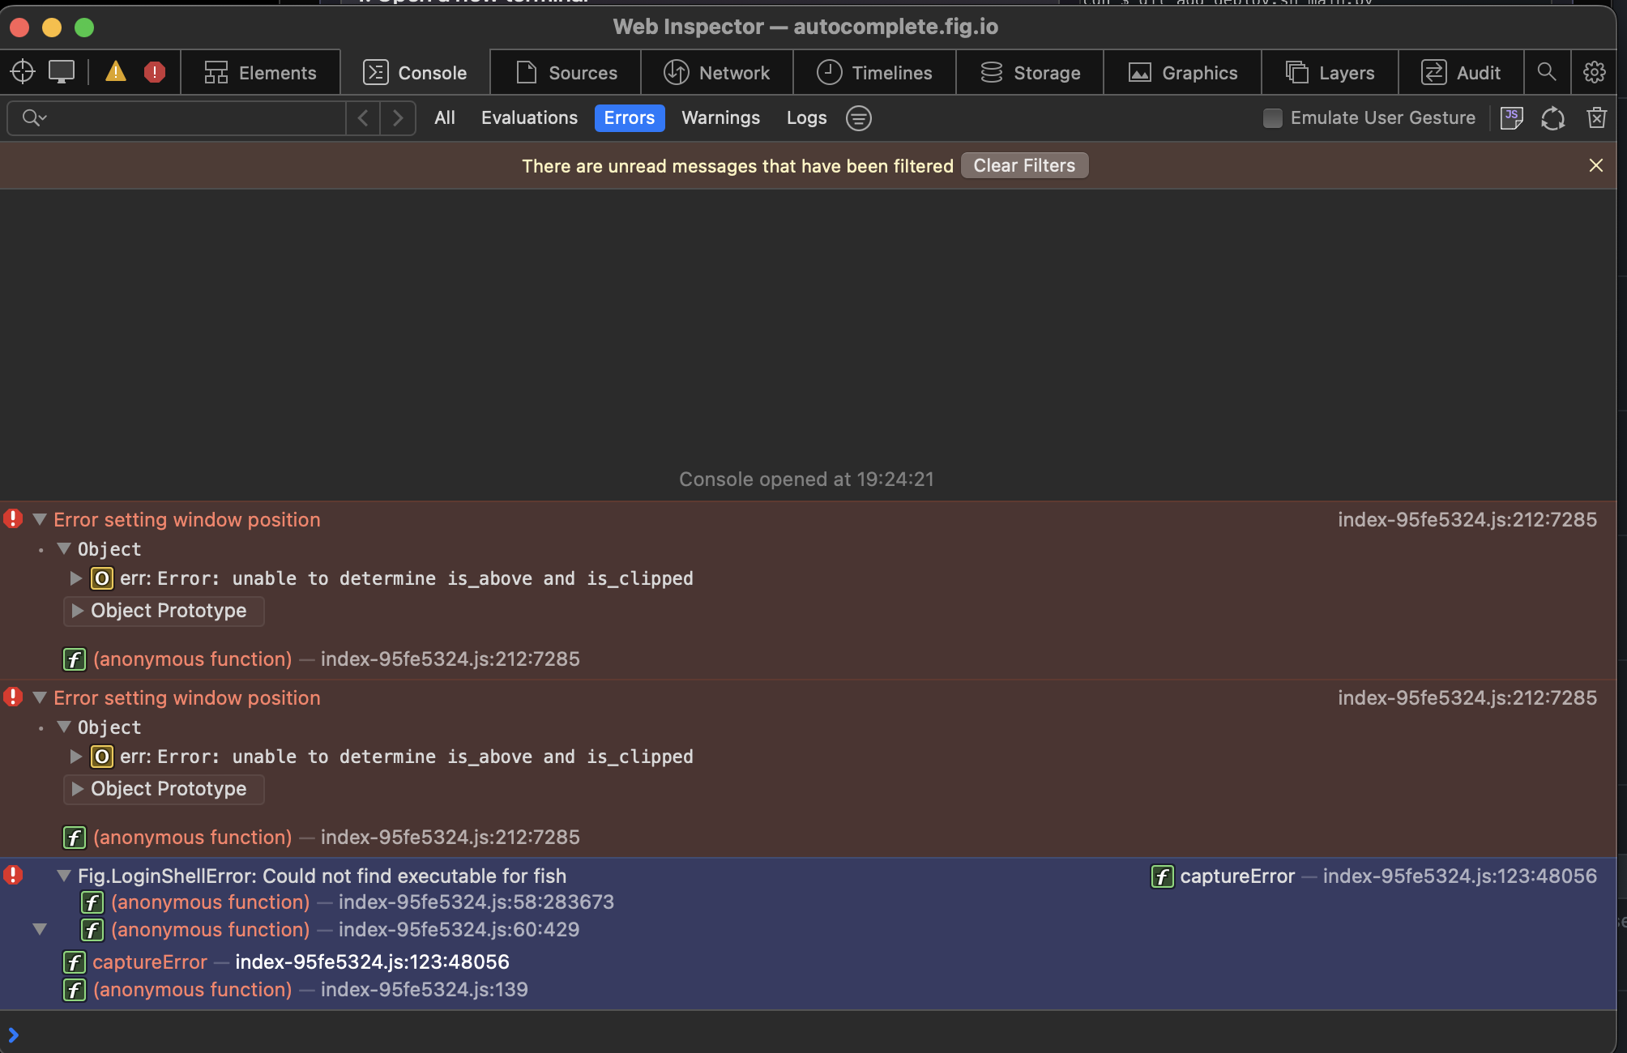Toggle the Logs message filter
This screenshot has width=1627, height=1053.
tap(806, 117)
